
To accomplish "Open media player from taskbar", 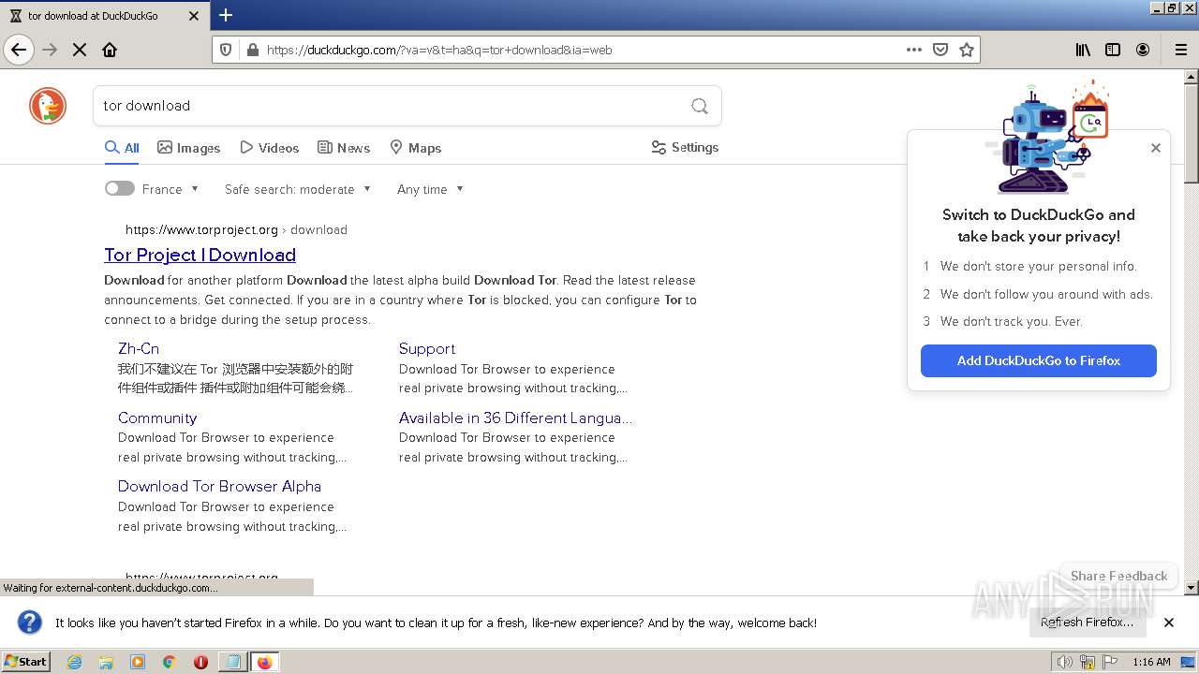I will [x=138, y=662].
